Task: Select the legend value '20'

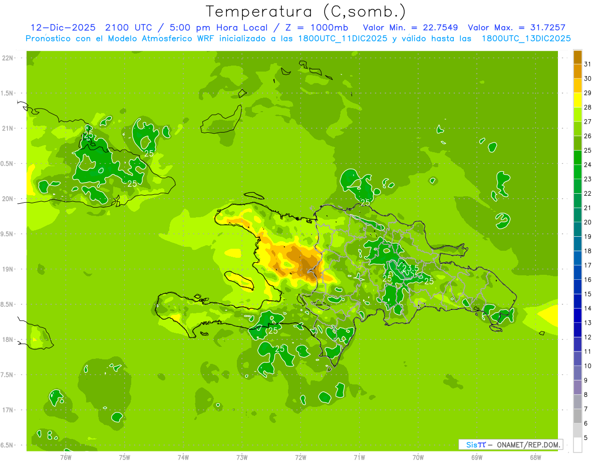Action: click(587, 222)
